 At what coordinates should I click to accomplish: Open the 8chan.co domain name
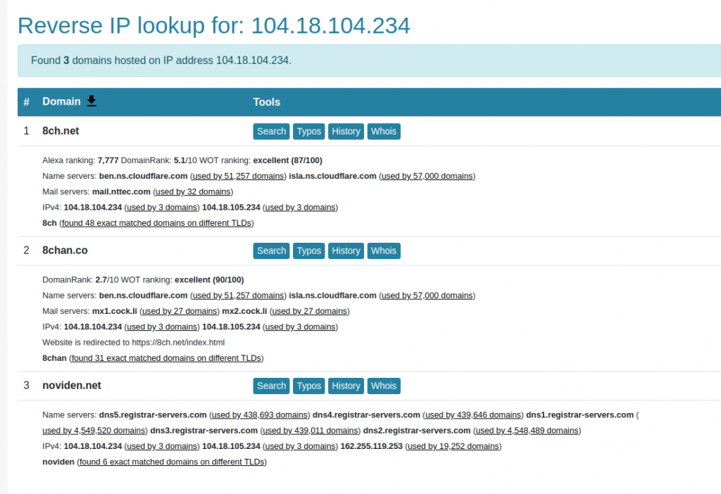pos(65,251)
